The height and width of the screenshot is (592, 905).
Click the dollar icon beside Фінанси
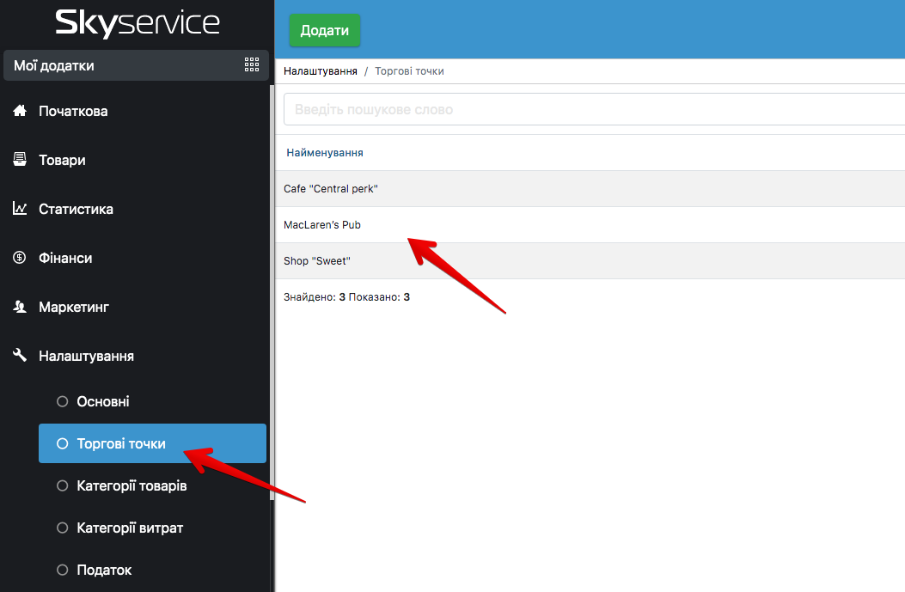[x=20, y=258]
